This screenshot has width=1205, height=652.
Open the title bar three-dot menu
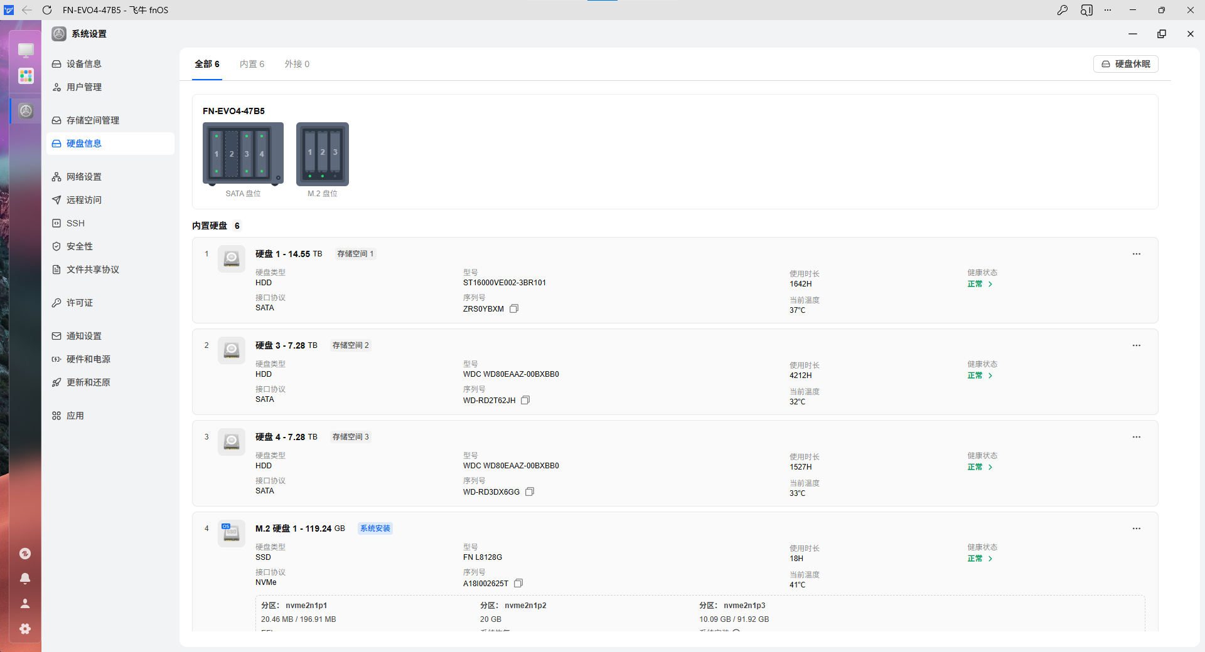(x=1108, y=10)
